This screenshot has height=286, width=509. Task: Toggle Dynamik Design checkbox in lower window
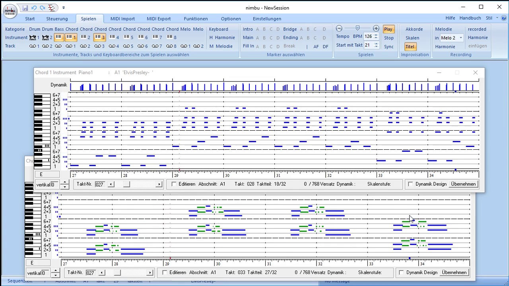(401, 272)
